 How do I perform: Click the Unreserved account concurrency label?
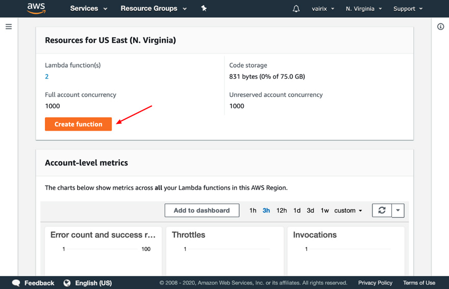(276, 95)
